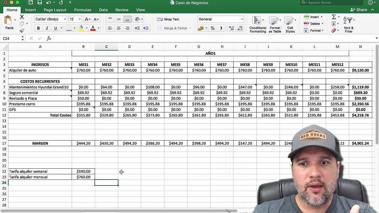Cut selection with the scissors icon
The height and width of the screenshot is (213, 379).
pos(22,17)
